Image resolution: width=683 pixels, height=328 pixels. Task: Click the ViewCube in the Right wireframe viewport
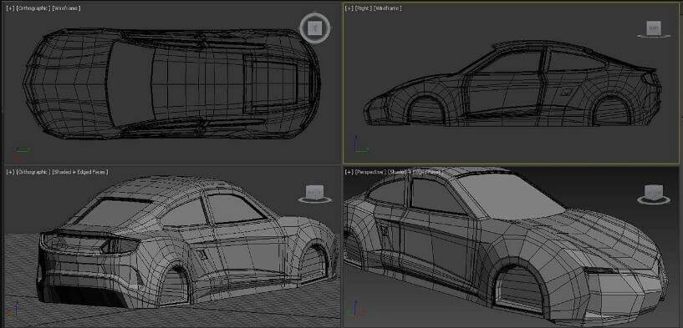[654, 28]
